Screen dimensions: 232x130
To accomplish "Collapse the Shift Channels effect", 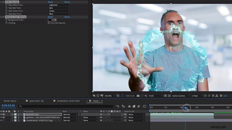I will click(1, 2).
